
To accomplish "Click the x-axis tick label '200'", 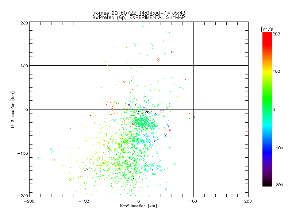I will tap(248, 201).
